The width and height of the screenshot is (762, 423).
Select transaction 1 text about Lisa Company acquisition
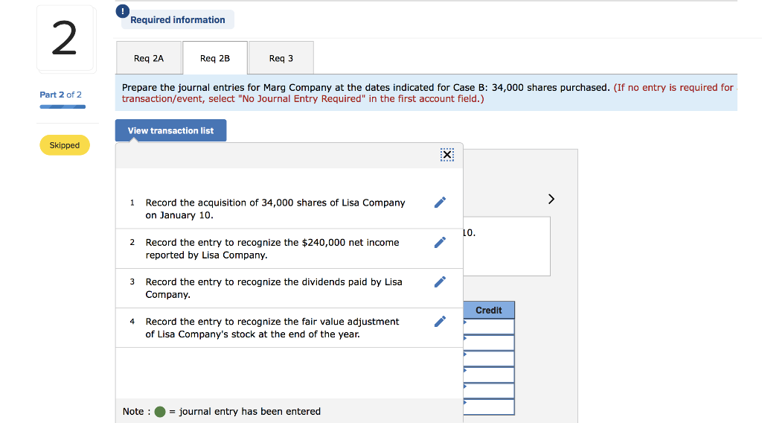275,209
